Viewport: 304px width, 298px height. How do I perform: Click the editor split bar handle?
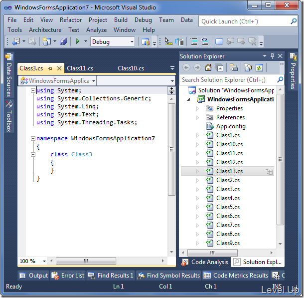171,90
